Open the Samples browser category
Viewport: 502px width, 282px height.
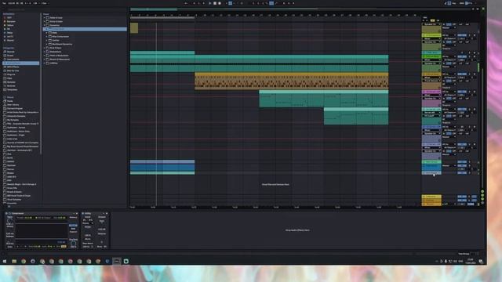click(11, 82)
